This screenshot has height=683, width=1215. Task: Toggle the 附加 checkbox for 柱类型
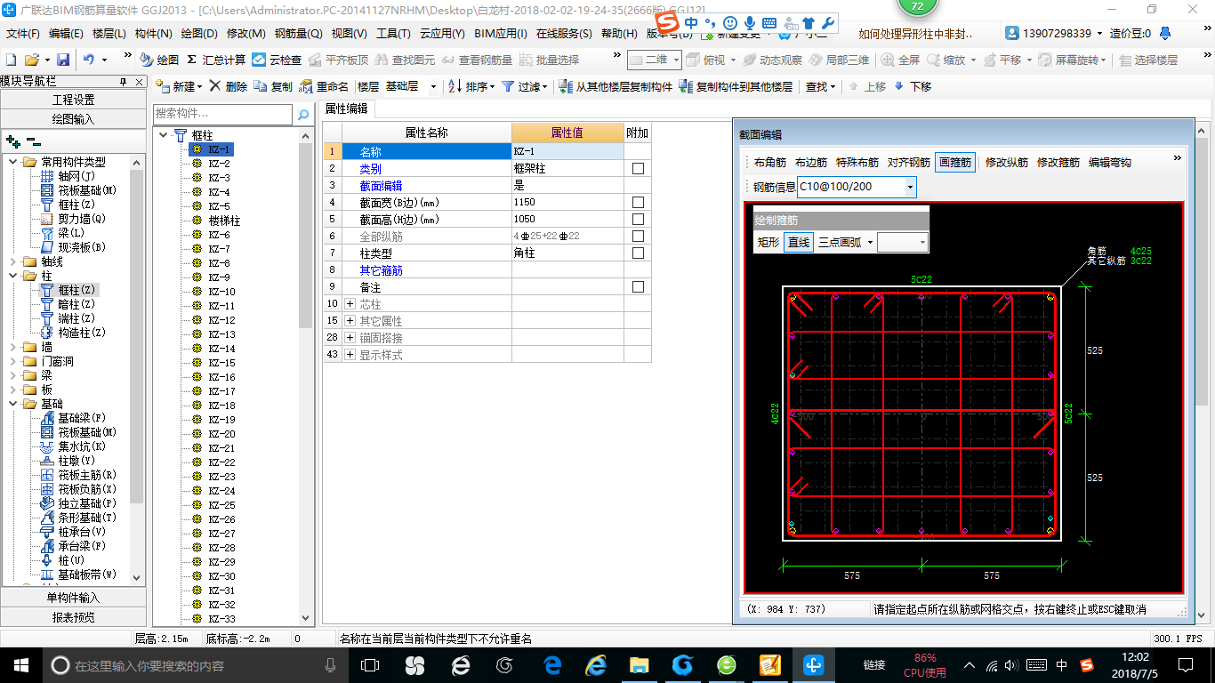[638, 253]
